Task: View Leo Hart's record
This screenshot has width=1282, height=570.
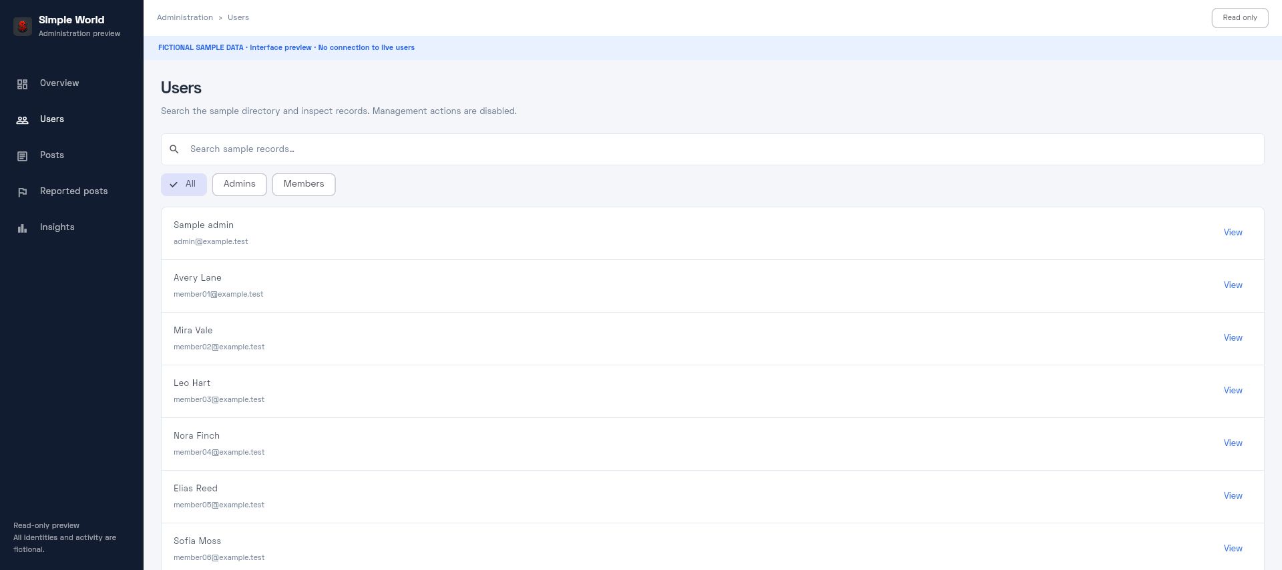Action: point(1233,391)
